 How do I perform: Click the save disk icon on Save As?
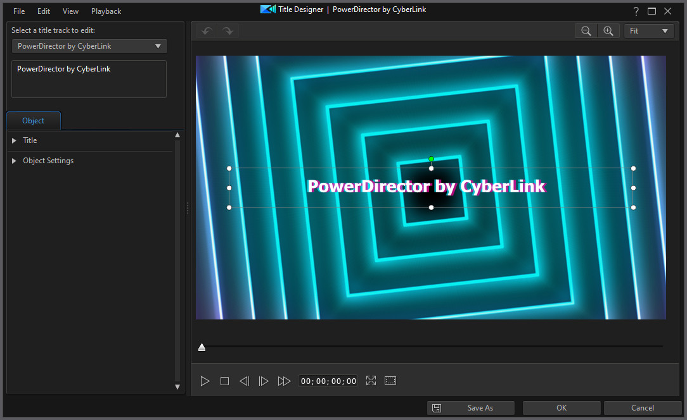pyautogui.click(x=437, y=407)
